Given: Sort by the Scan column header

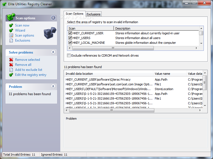Looking at the screenshot, I should (x=90, y=28).
